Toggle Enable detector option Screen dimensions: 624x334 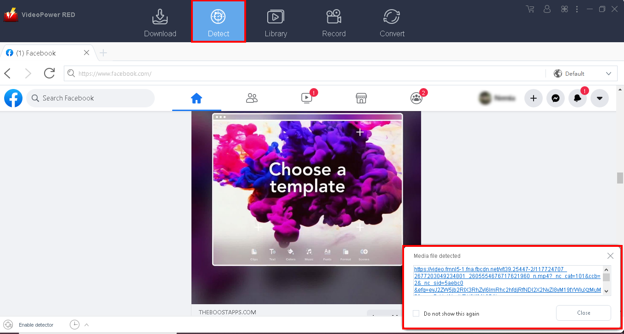37,324
